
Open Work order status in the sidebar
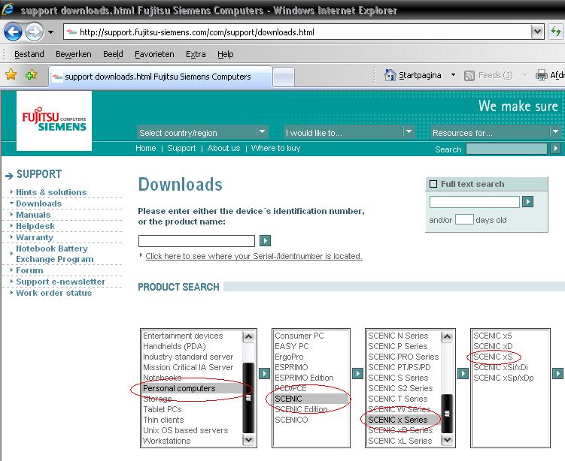53,293
